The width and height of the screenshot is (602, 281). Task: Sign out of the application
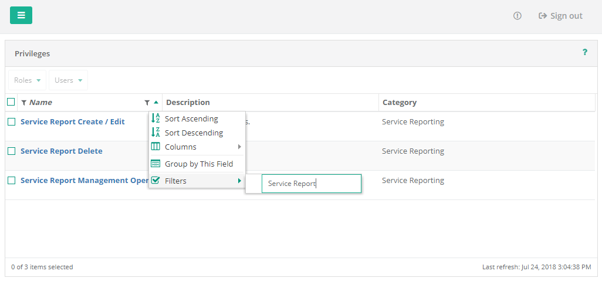[560, 16]
